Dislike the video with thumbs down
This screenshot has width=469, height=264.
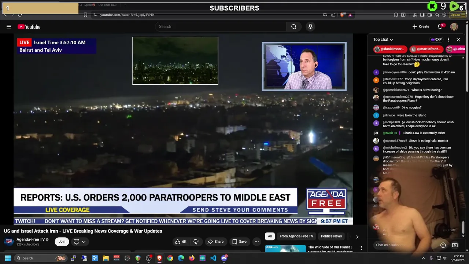[196, 242]
